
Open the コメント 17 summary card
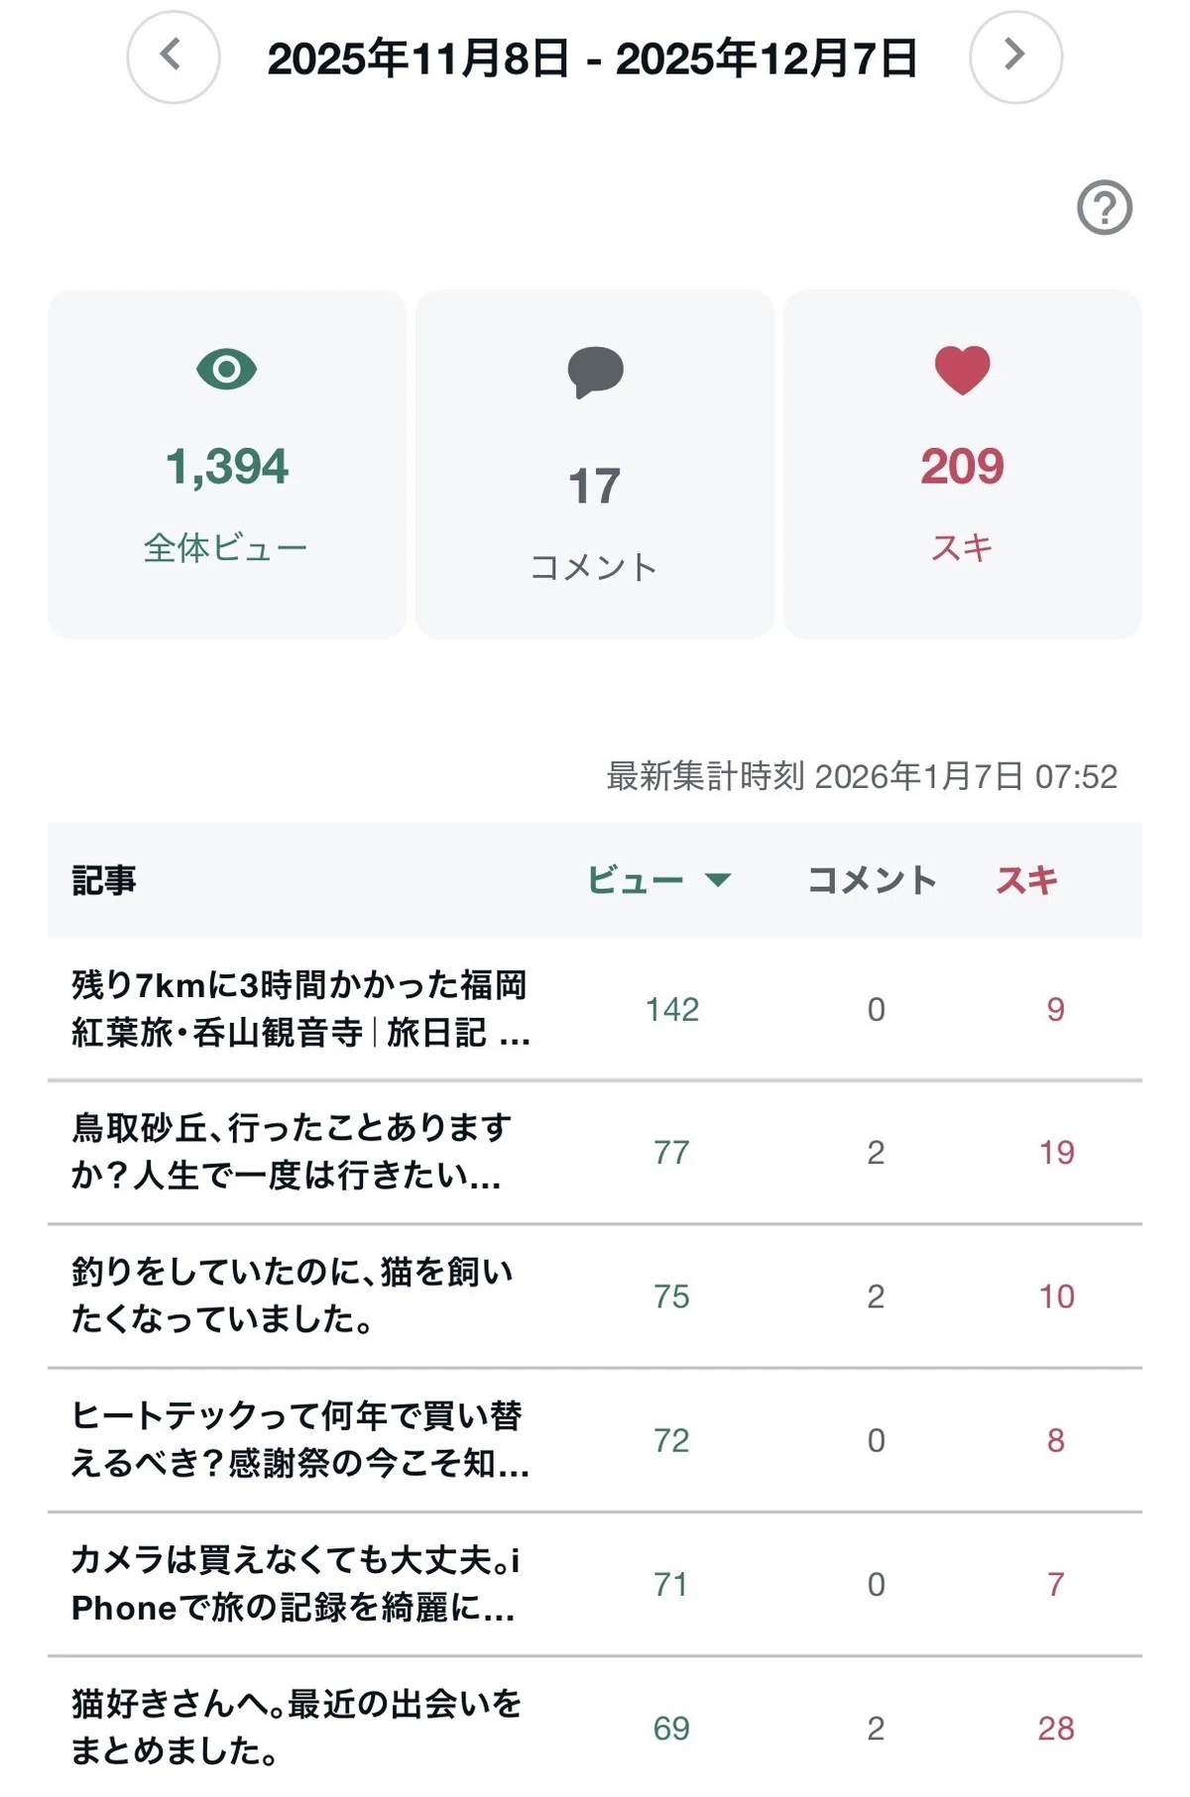(595, 464)
